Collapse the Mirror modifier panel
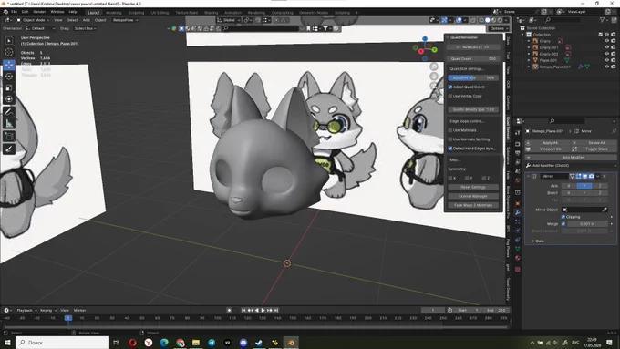 click(529, 176)
